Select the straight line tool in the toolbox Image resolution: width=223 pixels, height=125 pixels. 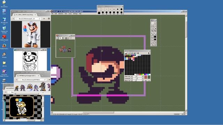point(155,34)
